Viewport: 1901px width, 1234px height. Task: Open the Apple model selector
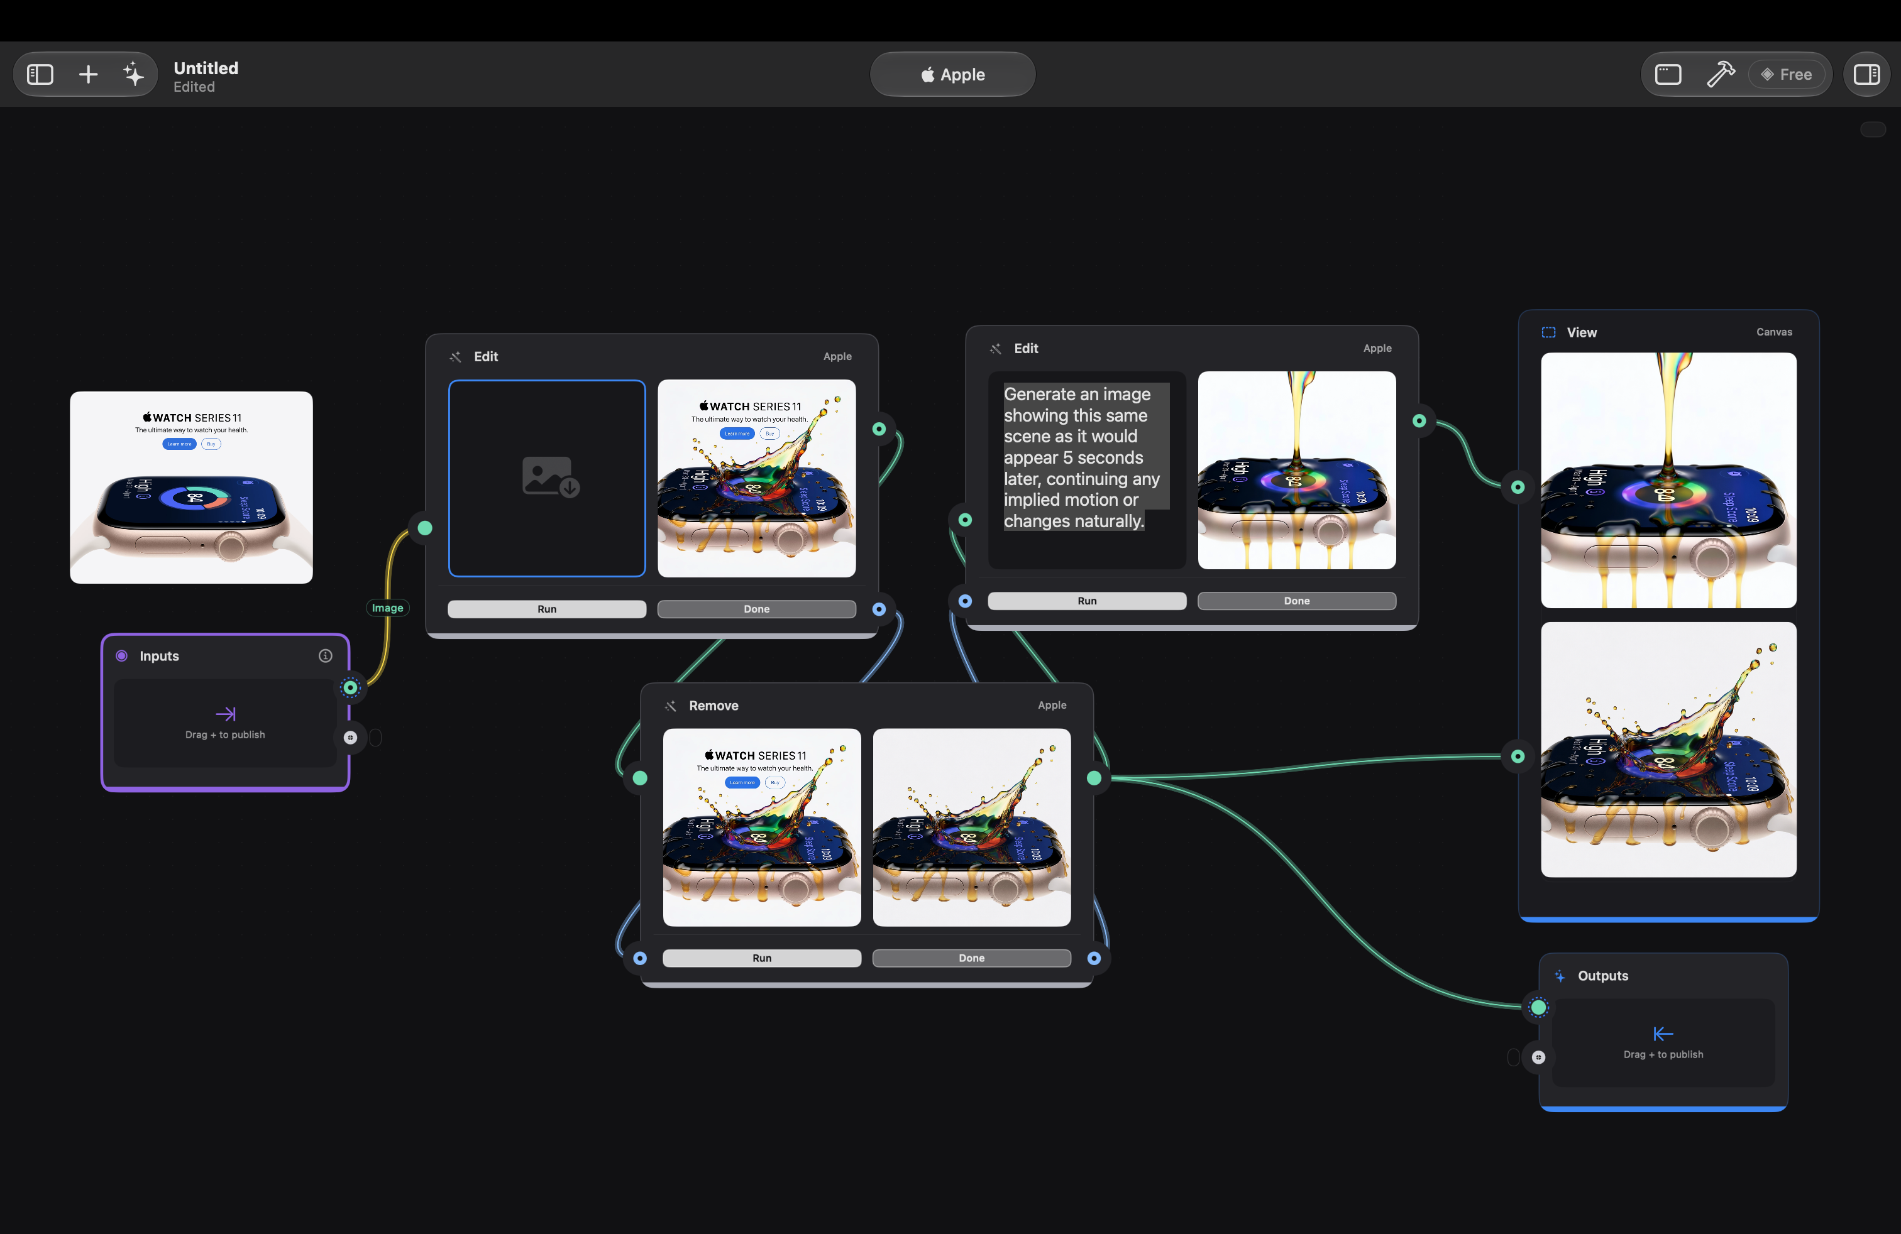pyautogui.click(x=952, y=74)
